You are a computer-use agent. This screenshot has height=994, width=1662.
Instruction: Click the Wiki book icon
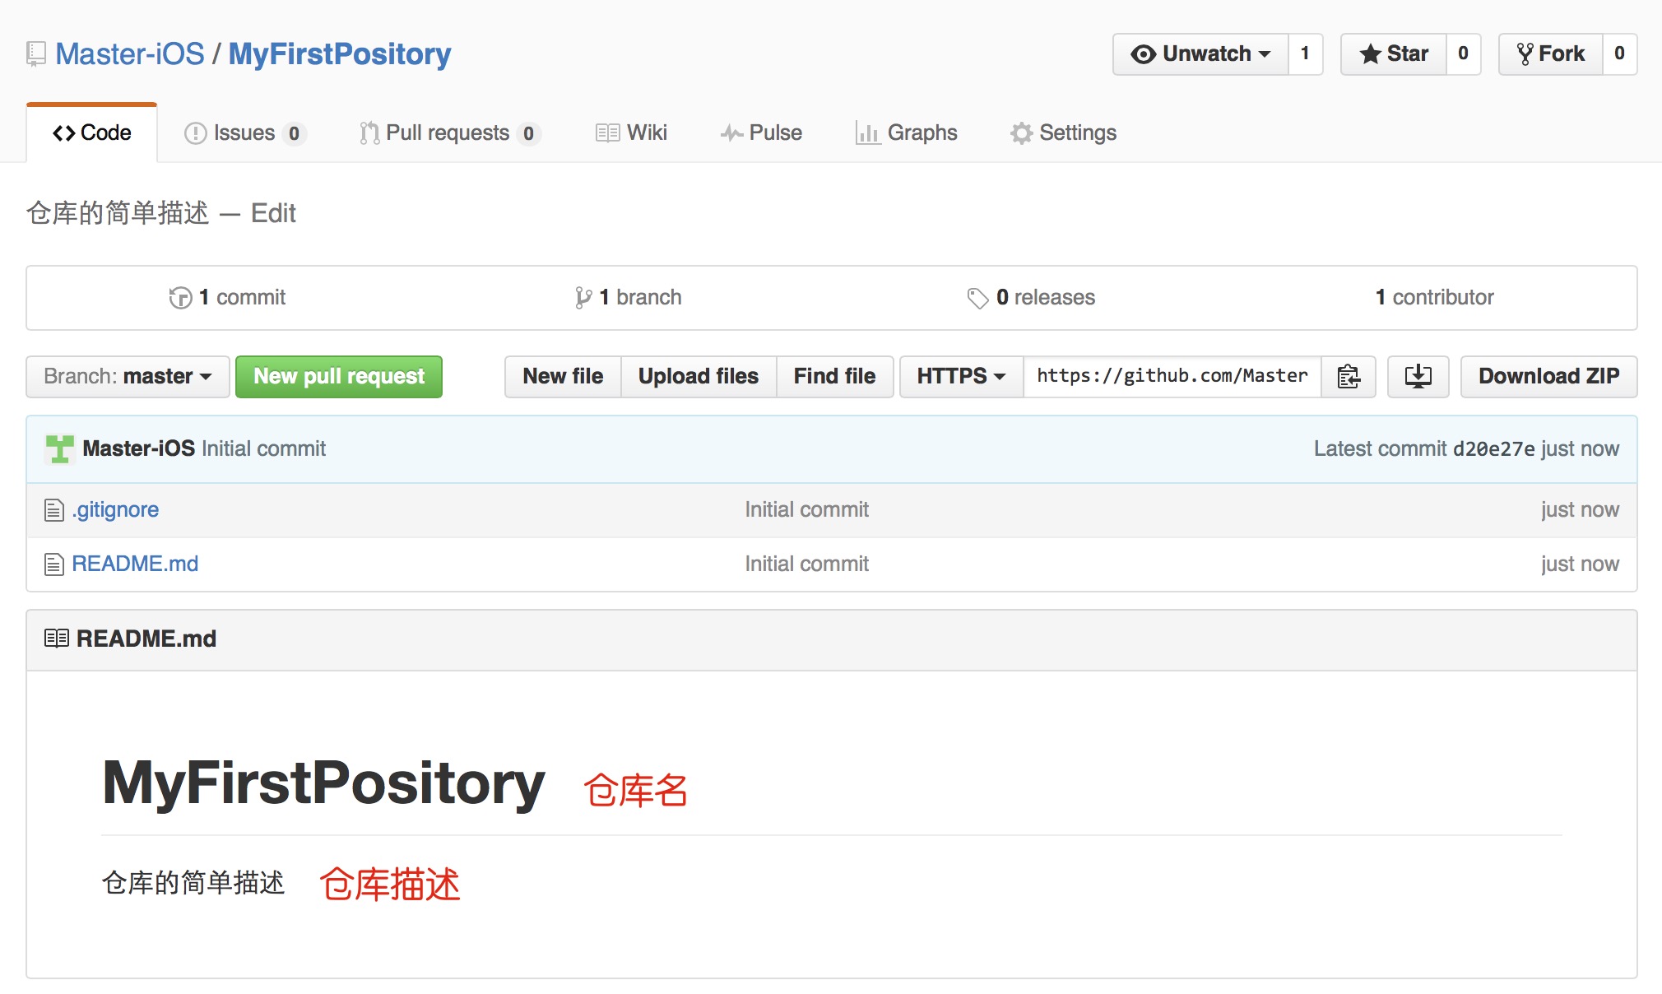608,133
